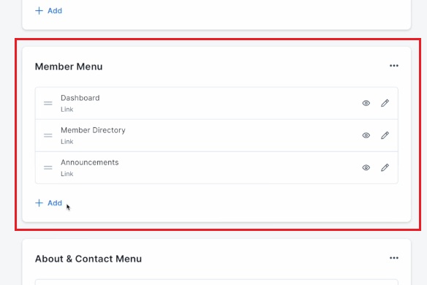
Task: Edit the Member Directory pencil icon
Action: (385, 135)
